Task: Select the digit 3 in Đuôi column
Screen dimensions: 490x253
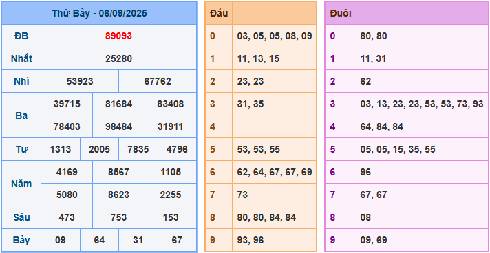Action: [x=332, y=104]
